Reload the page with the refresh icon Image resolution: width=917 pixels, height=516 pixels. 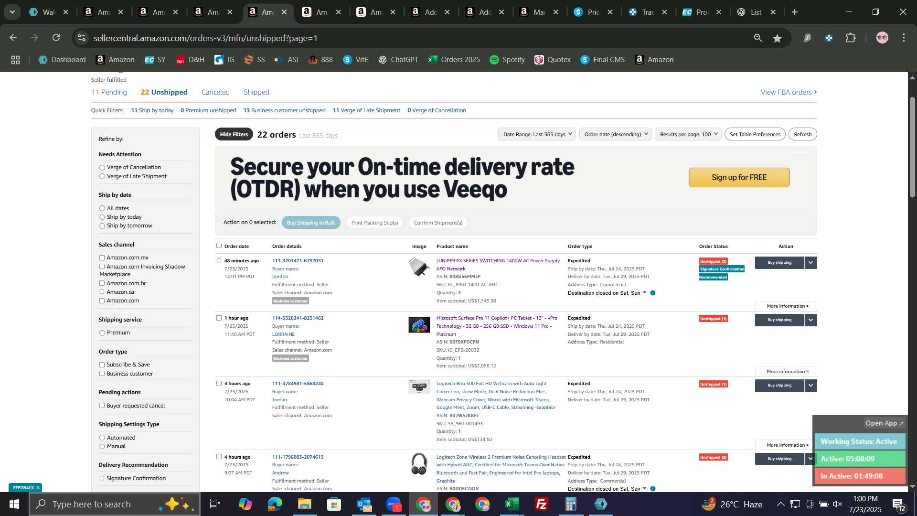(x=56, y=38)
